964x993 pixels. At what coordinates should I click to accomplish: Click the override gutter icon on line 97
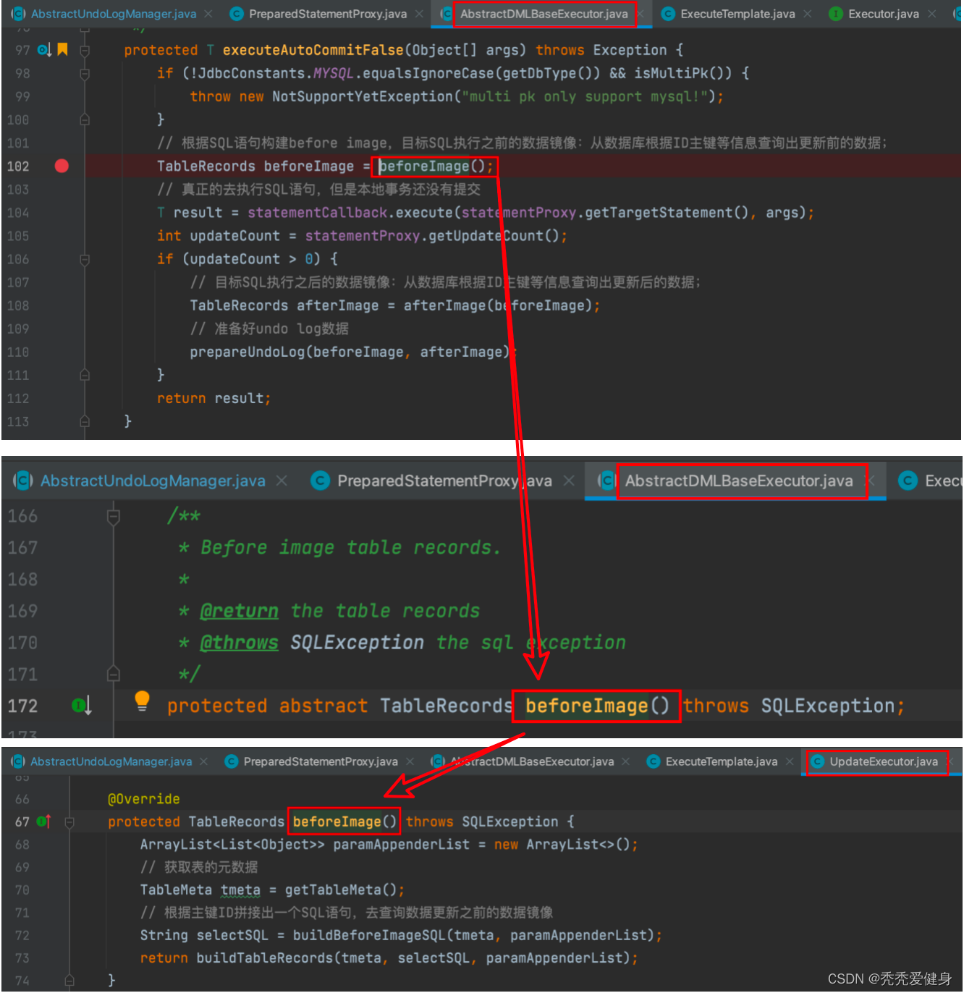pos(44,50)
